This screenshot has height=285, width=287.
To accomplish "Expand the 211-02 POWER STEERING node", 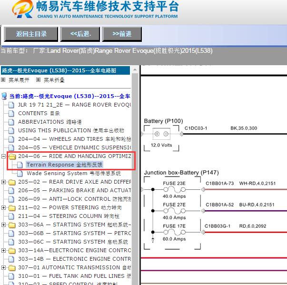I will coord(3,207).
